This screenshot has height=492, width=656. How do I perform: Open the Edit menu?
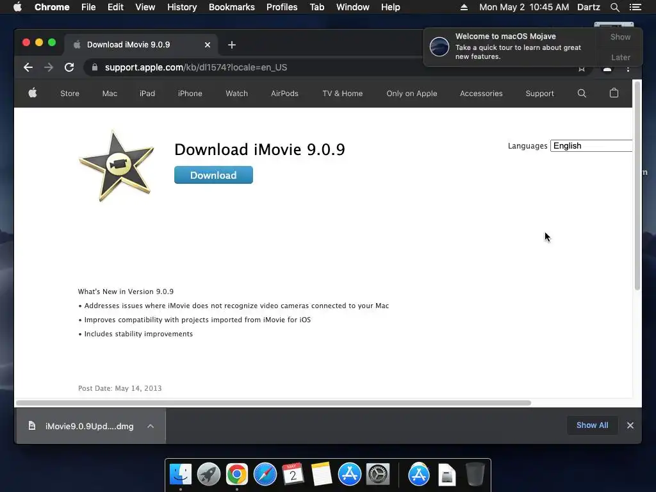115,7
